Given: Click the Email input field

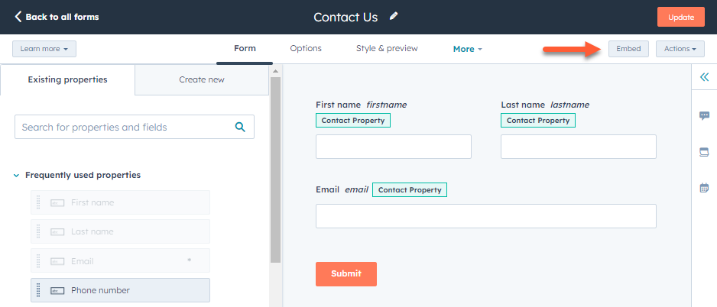Looking at the screenshot, I should (x=486, y=216).
